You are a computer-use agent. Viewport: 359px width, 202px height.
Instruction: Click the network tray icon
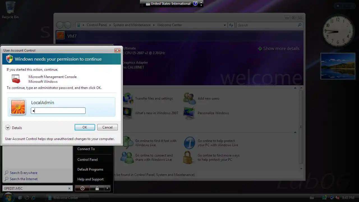[x=332, y=198]
